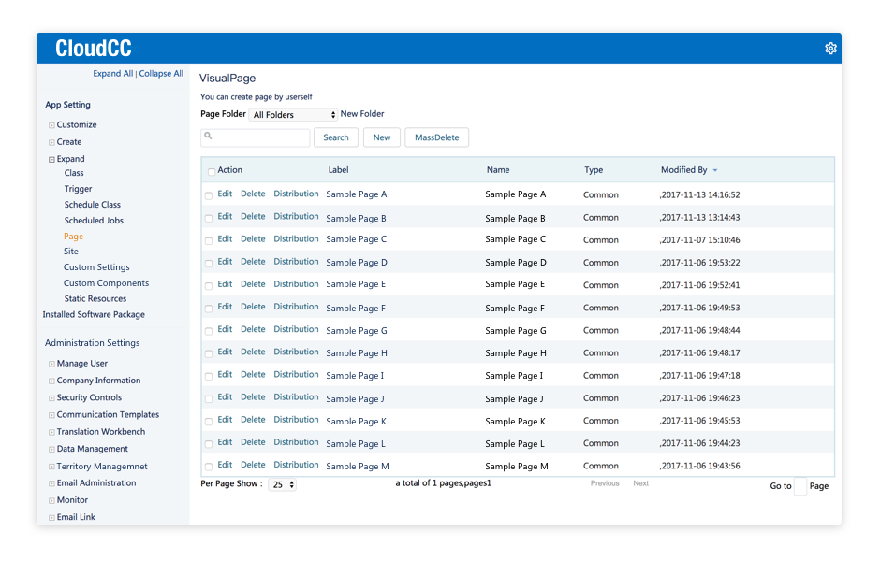The image size is (880, 561).
Task: Click the MassDelete button
Action: tap(436, 136)
